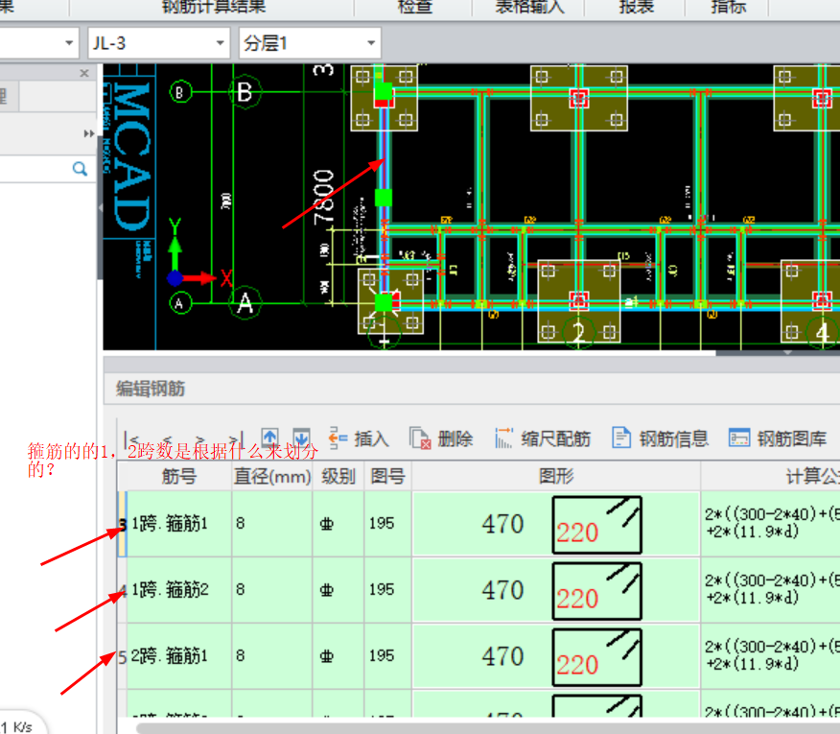Click formula cell of 1跨.箍筋2 row
Image resolution: width=840 pixels, height=734 pixels.
[x=770, y=590]
